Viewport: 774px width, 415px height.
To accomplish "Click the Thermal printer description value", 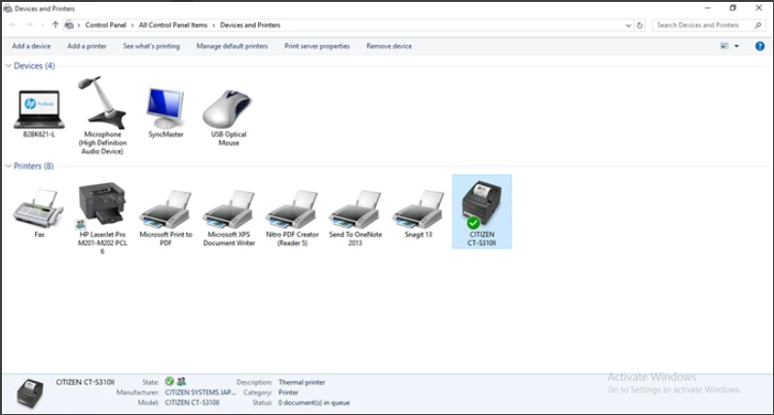I will pos(302,383).
